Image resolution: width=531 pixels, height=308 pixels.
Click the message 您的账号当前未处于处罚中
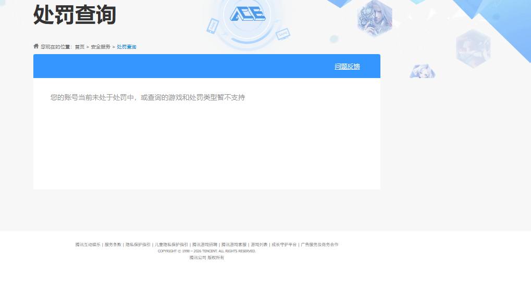(147, 97)
